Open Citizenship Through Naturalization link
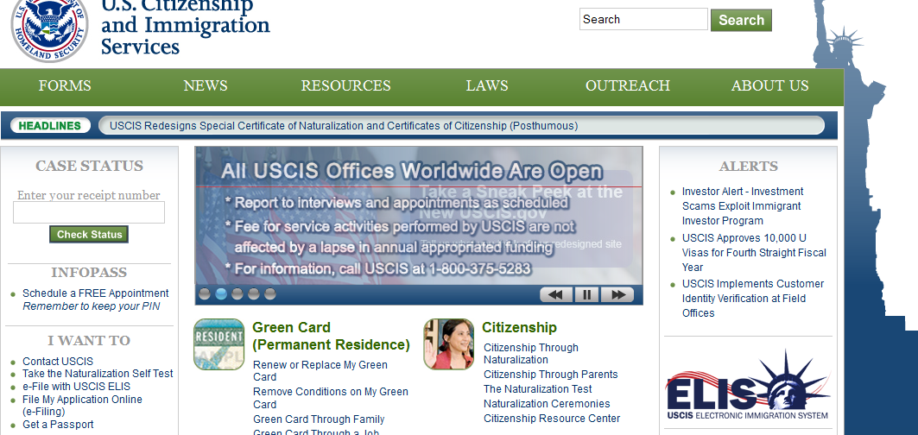This screenshot has height=435, width=918. [531, 354]
